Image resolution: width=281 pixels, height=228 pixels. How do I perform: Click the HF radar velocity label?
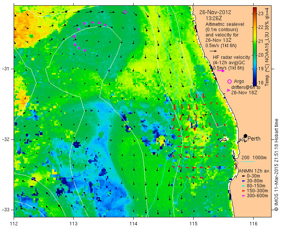[231, 57]
